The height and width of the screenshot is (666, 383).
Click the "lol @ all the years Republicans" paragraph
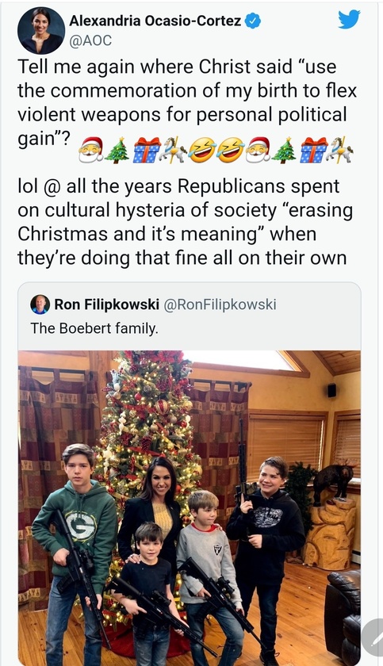coord(186,222)
